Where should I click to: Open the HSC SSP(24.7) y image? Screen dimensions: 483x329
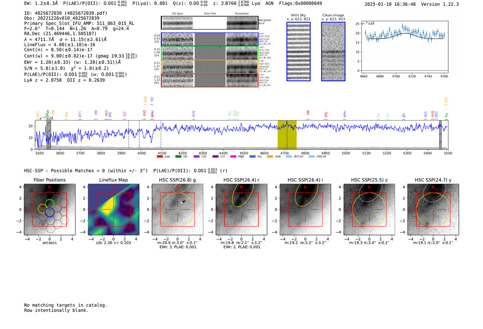[x=433, y=209]
